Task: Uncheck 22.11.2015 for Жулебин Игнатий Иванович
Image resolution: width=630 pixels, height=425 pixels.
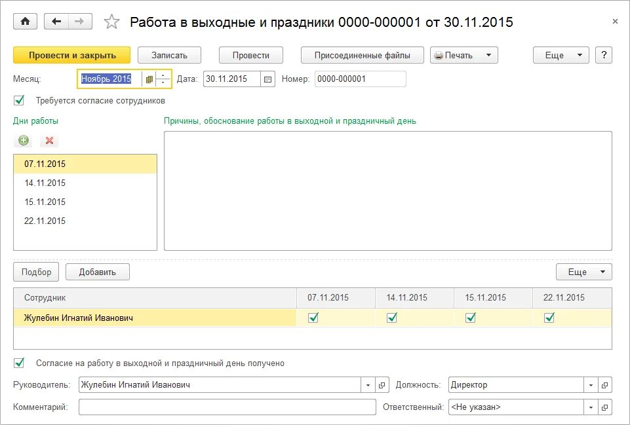Action: tap(549, 318)
